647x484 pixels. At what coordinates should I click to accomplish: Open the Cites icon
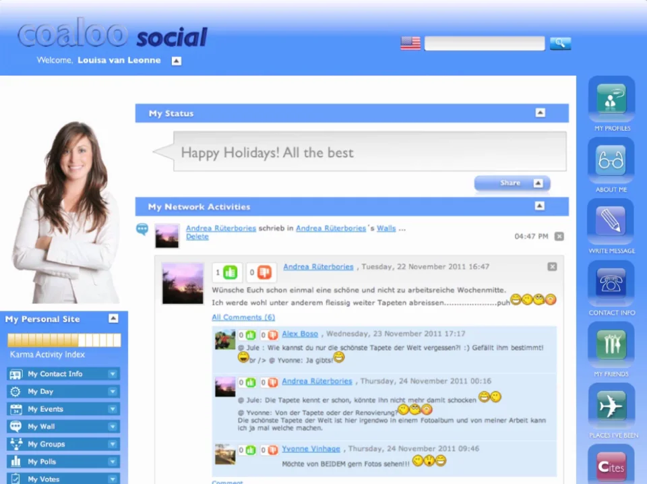[x=611, y=465]
